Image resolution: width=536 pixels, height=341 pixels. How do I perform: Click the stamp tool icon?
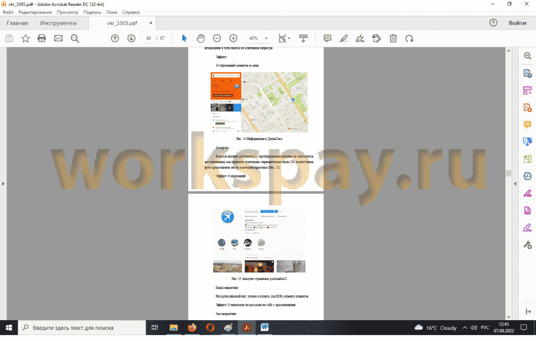[x=376, y=38]
